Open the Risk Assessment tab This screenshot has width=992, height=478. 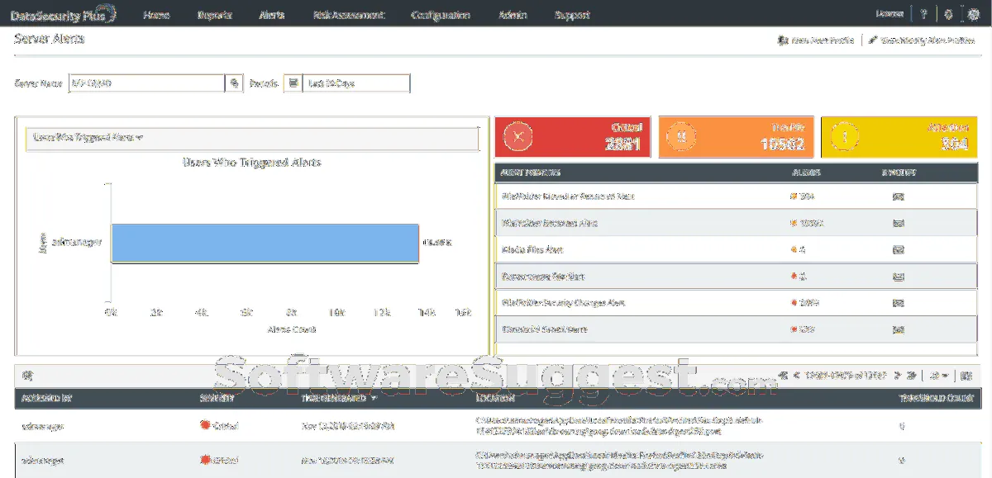[349, 15]
